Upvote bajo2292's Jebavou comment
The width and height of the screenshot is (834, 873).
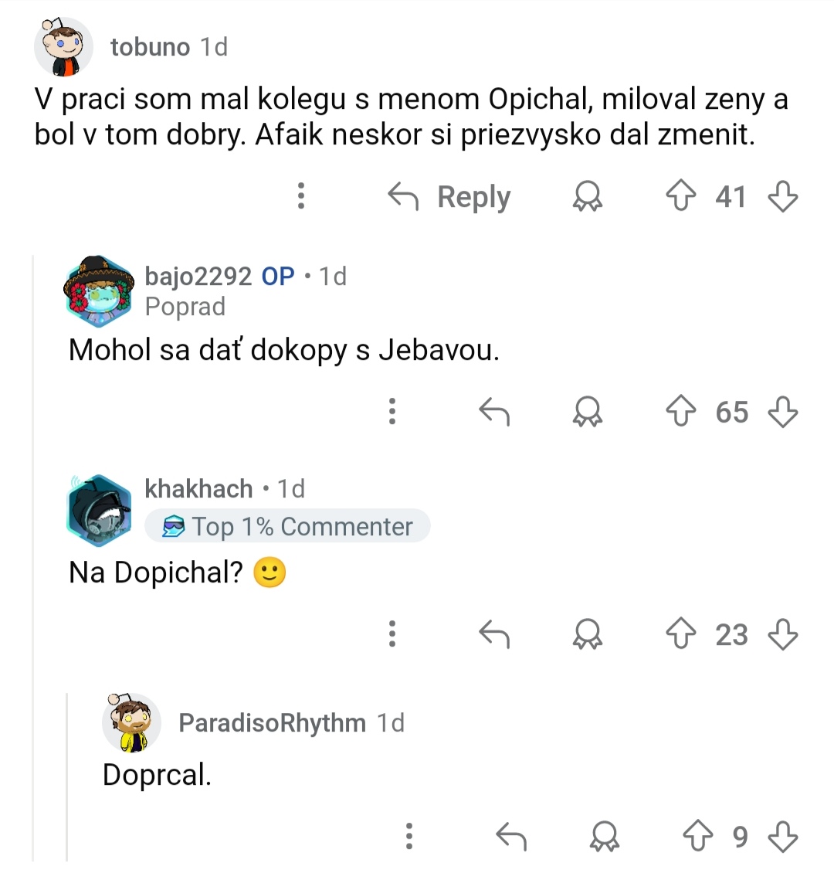pos(680,412)
